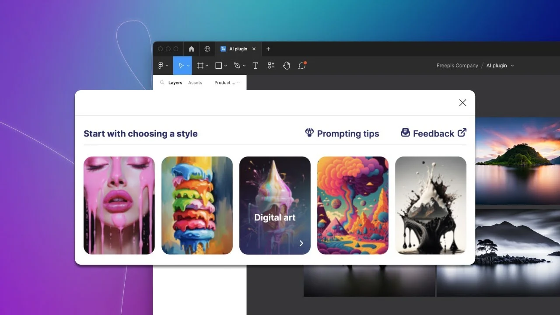Click the search icon in the left panel
Viewport: 560px width, 315px height.
[161, 82]
